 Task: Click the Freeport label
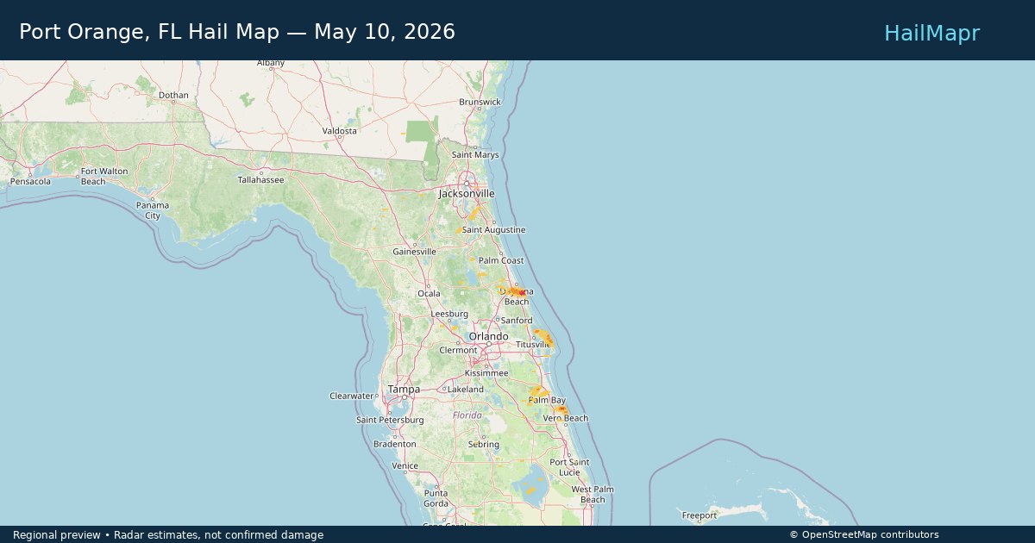(699, 516)
